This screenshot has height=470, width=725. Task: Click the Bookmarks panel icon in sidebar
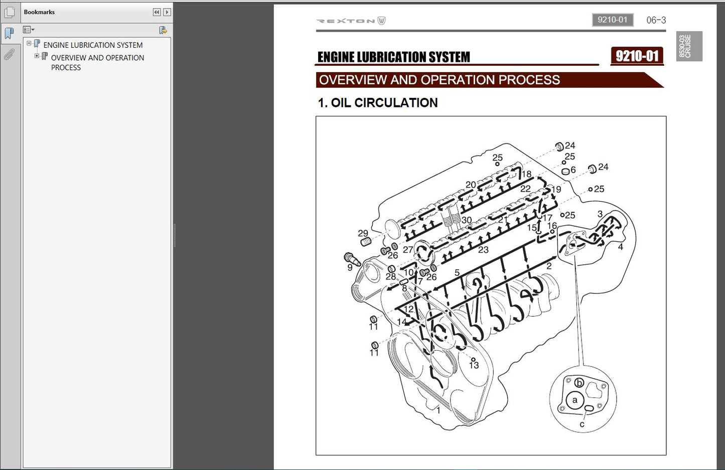tap(9, 34)
